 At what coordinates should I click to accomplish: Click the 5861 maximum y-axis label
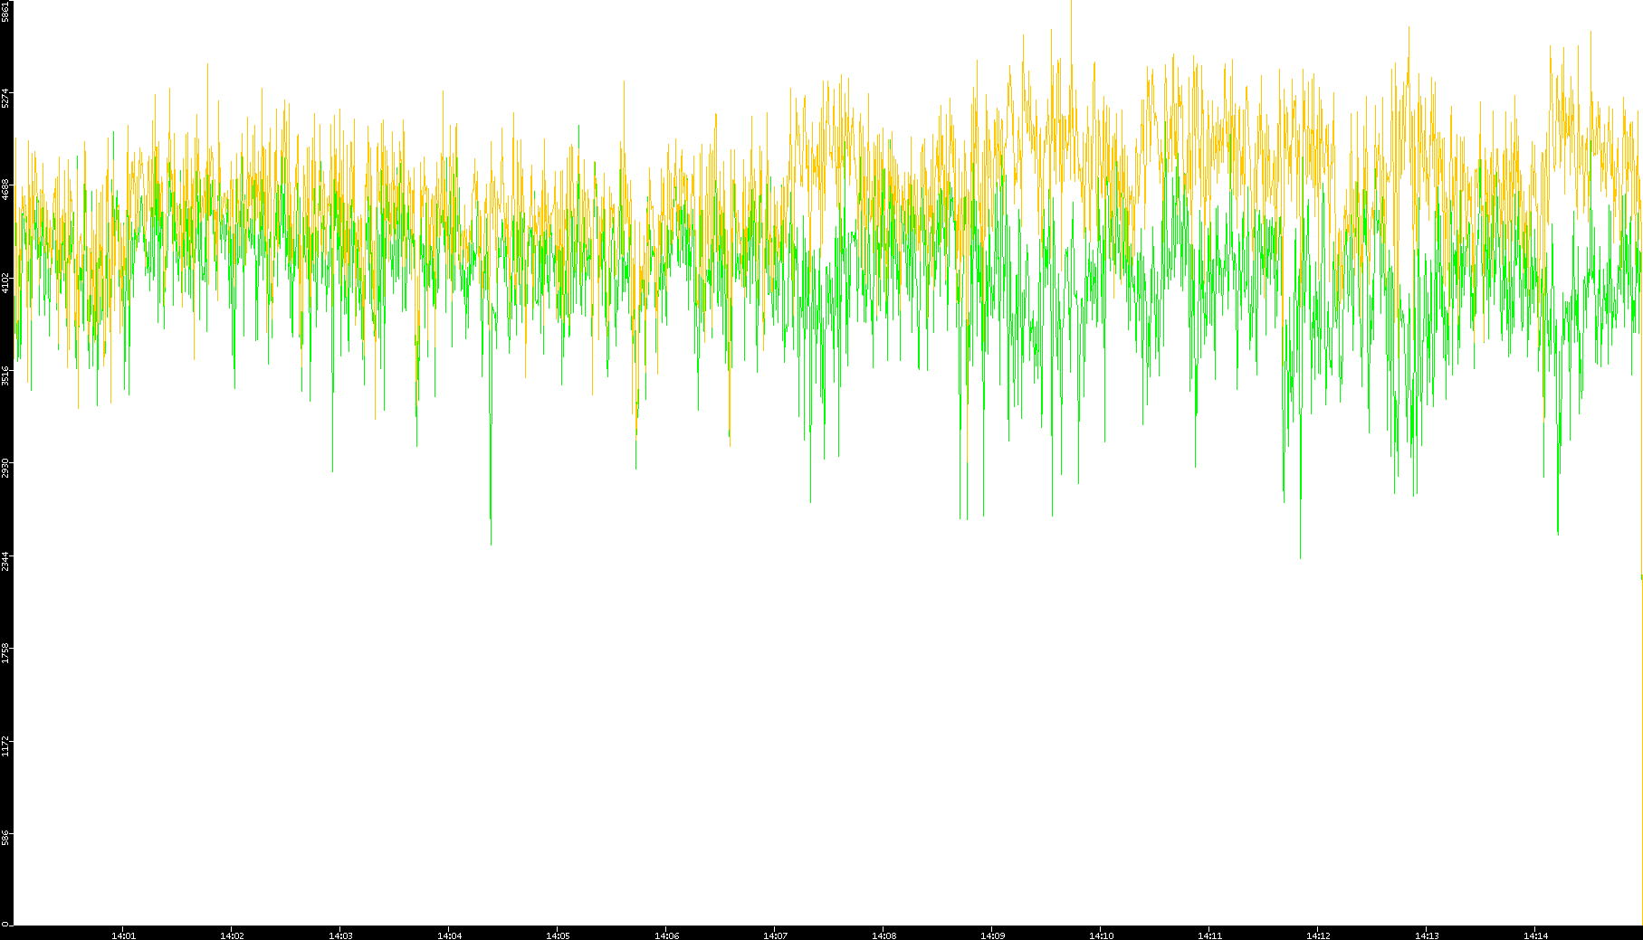coord(5,11)
